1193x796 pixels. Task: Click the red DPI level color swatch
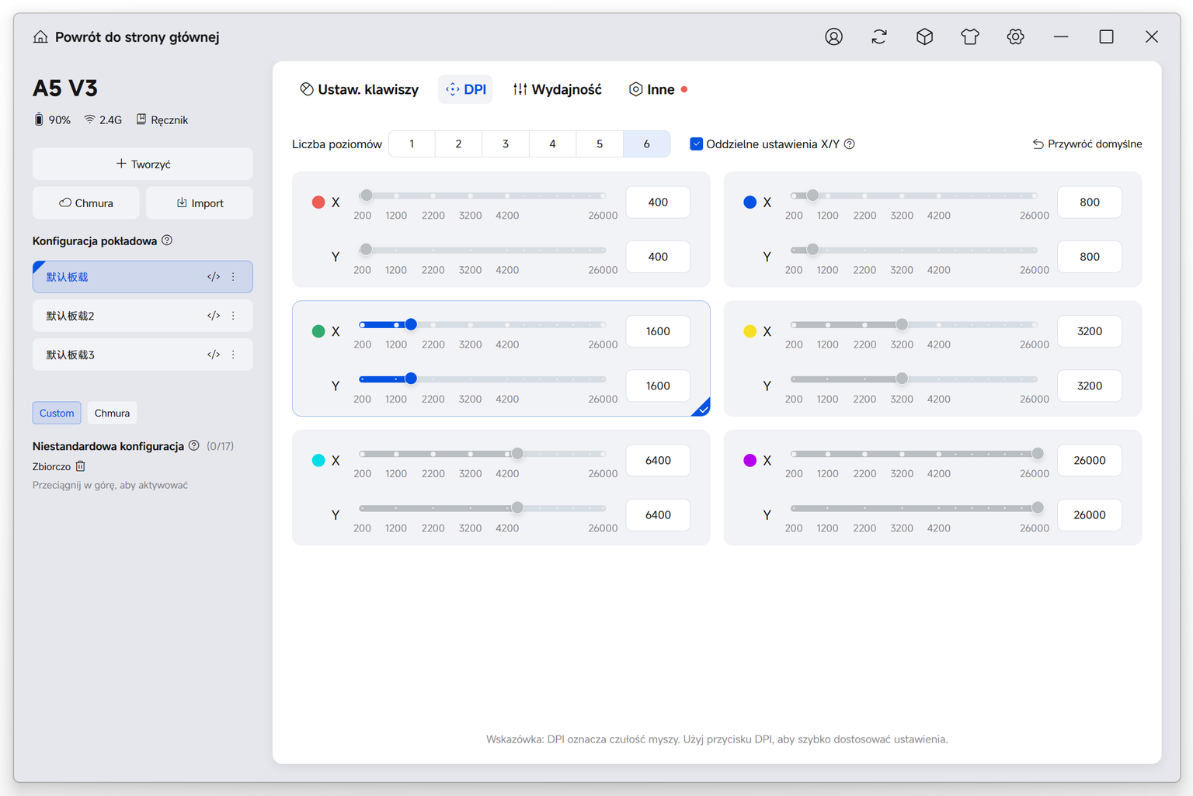[x=318, y=202]
